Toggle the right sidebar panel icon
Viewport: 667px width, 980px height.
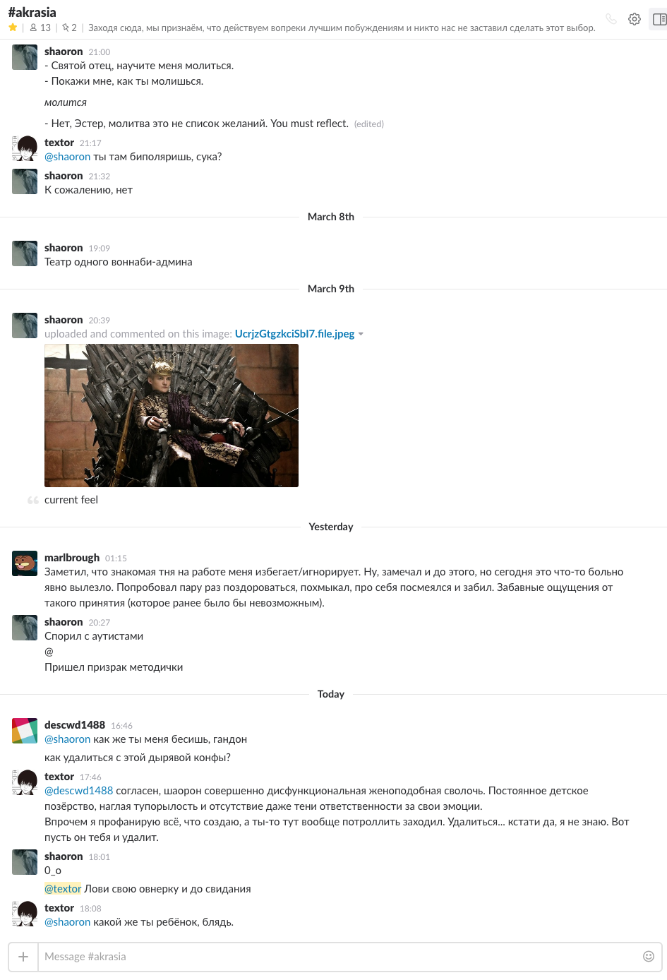coord(659,19)
